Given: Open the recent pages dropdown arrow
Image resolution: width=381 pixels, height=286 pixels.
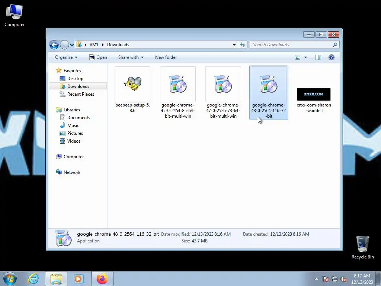Looking at the screenshot, I should pos(72,45).
